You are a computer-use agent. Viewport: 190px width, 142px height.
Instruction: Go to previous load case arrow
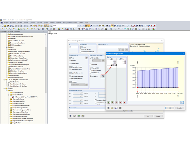tap(81, 26)
